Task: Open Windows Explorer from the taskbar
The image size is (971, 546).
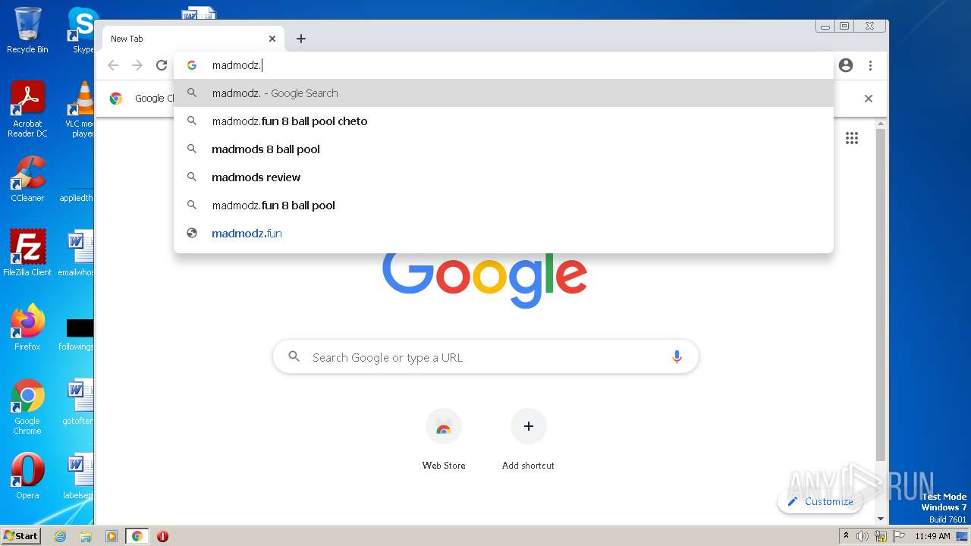Action: (86, 536)
